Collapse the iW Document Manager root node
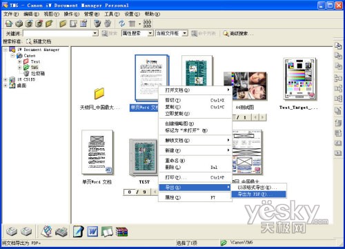The width and height of the screenshot is (345, 249). click(x=6, y=50)
